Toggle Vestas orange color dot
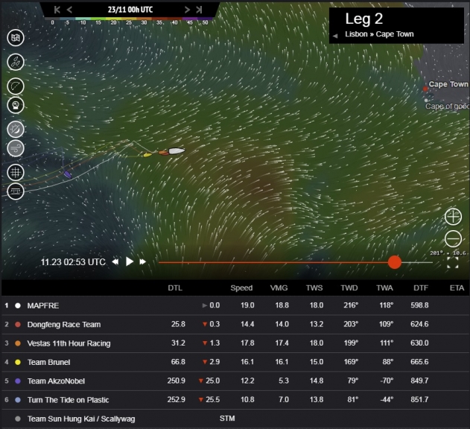The image size is (470, 429). click(x=18, y=343)
